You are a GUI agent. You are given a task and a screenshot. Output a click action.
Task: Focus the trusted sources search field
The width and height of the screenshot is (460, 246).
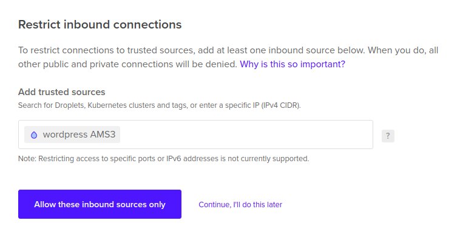tap(195, 135)
